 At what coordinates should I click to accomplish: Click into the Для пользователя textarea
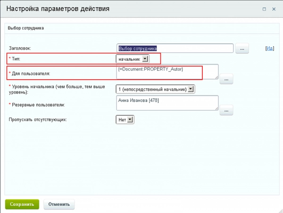click(x=167, y=72)
